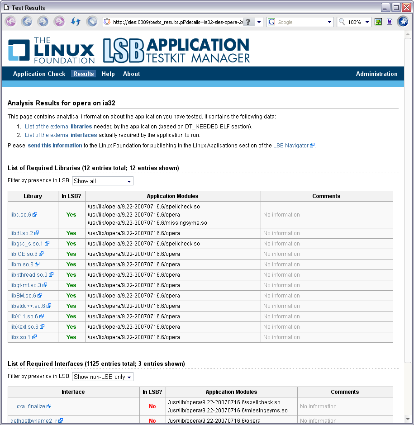The height and width of the screenshot is (425, 414).
Task: Click the external link icon beside libgcc_s.so.1
Action: coord(47,243)
